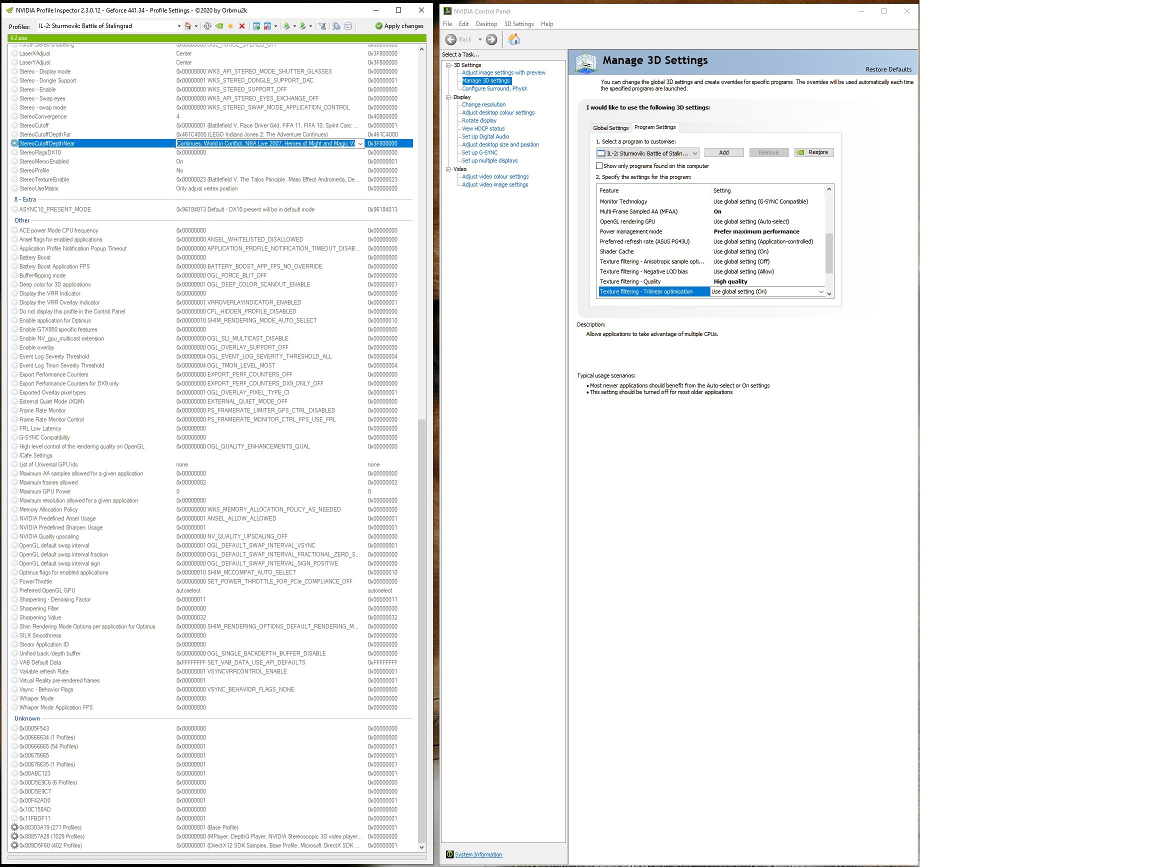Viewport: 1152px width, 867px height.
Task: Select the 'ASYNC10_PRESENT_MODE' row
Action: pos(211,209)
